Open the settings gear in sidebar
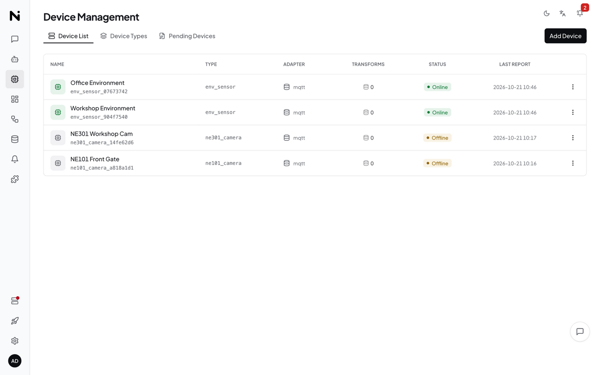The width and height of the screenshot is (600, 375). point(15,341)
